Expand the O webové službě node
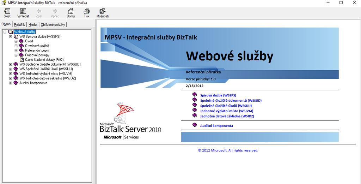The height and width of the screenshot is (184, 361). pos(16,46)
